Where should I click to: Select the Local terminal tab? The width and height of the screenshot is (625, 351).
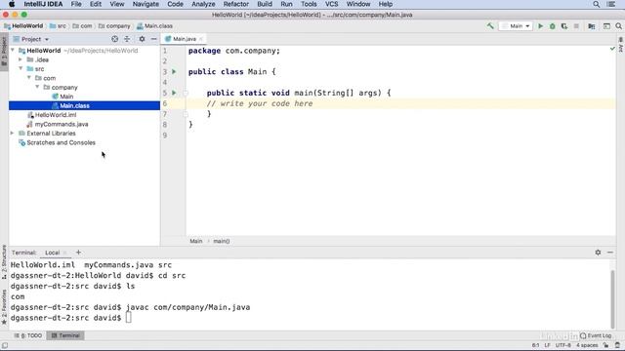tap(52, 253)
